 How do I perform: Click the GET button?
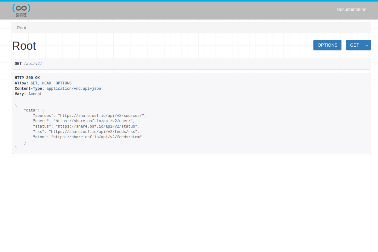click(x=354, y=45)
